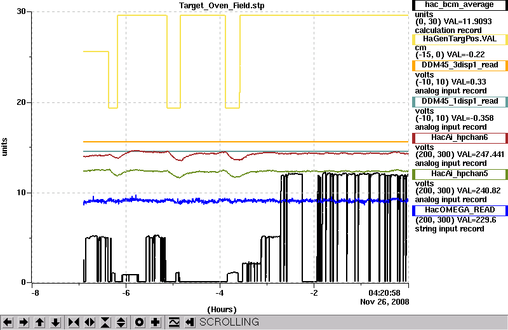The height and width of the screenshot is (330, 508).
Task: Click the (-10, 10) VAL=0.33 readout
Action: click(x=451, y=82)
